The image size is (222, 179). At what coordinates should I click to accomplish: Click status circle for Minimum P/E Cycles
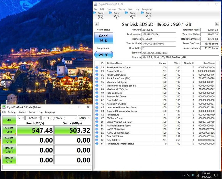pyautogui.click(x=97, y=82)
